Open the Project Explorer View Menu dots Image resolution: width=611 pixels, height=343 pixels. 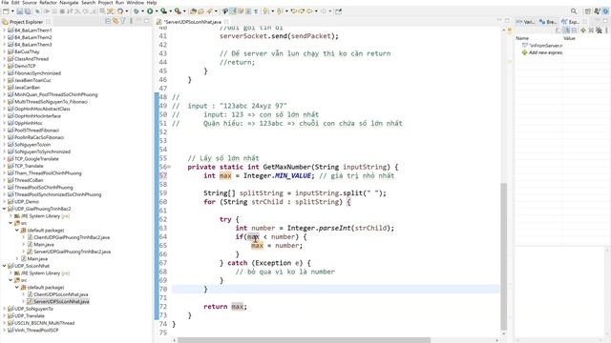(x=131, y=21)
